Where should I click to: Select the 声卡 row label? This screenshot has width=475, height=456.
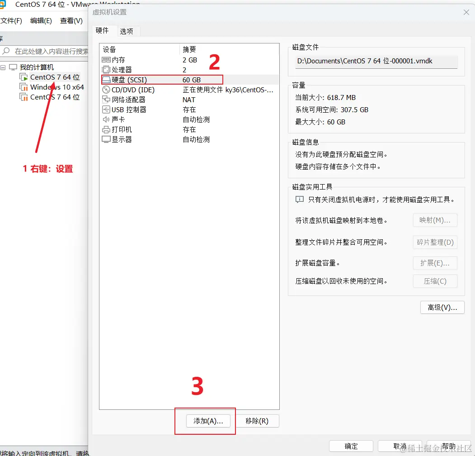[x=118, y=119]
